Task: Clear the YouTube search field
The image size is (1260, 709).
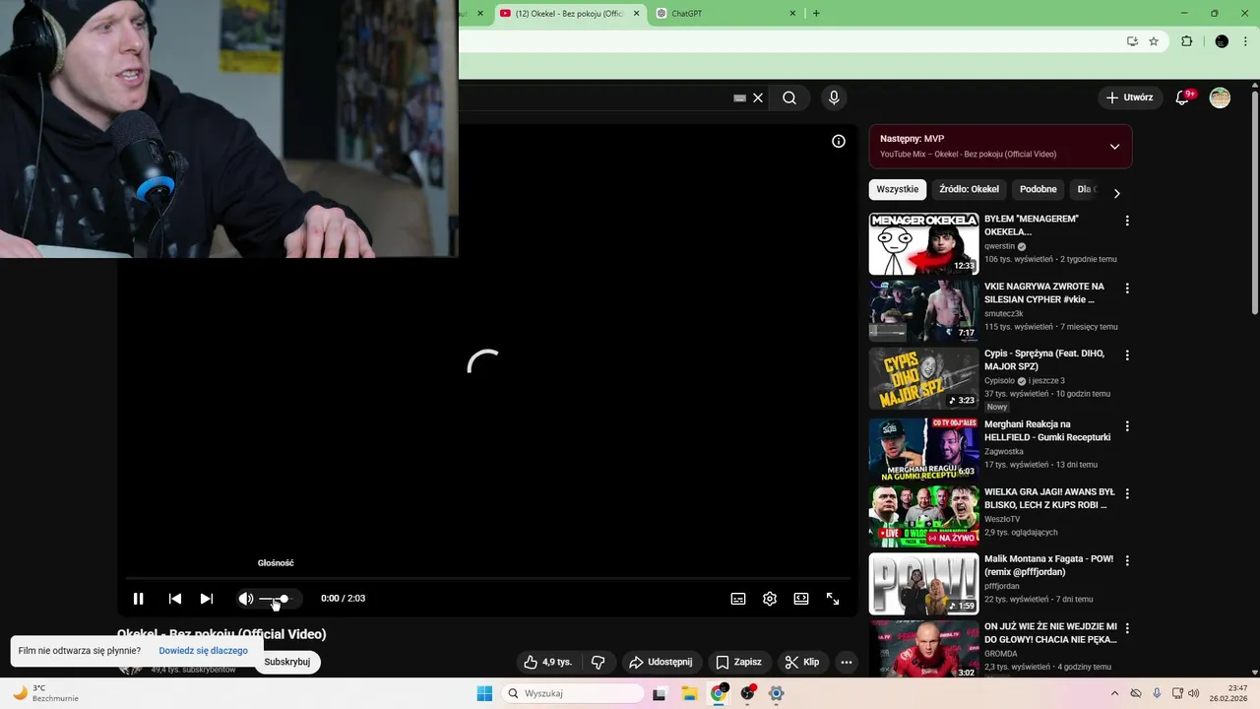Action: pyautogui.click(x=758, y=98)
